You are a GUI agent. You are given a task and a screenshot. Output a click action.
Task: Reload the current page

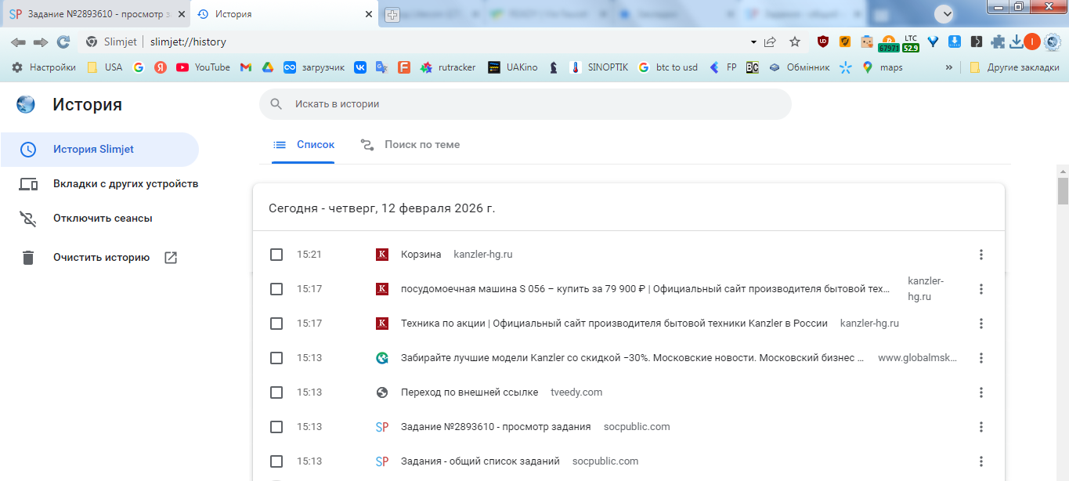(x=63, y=42)
